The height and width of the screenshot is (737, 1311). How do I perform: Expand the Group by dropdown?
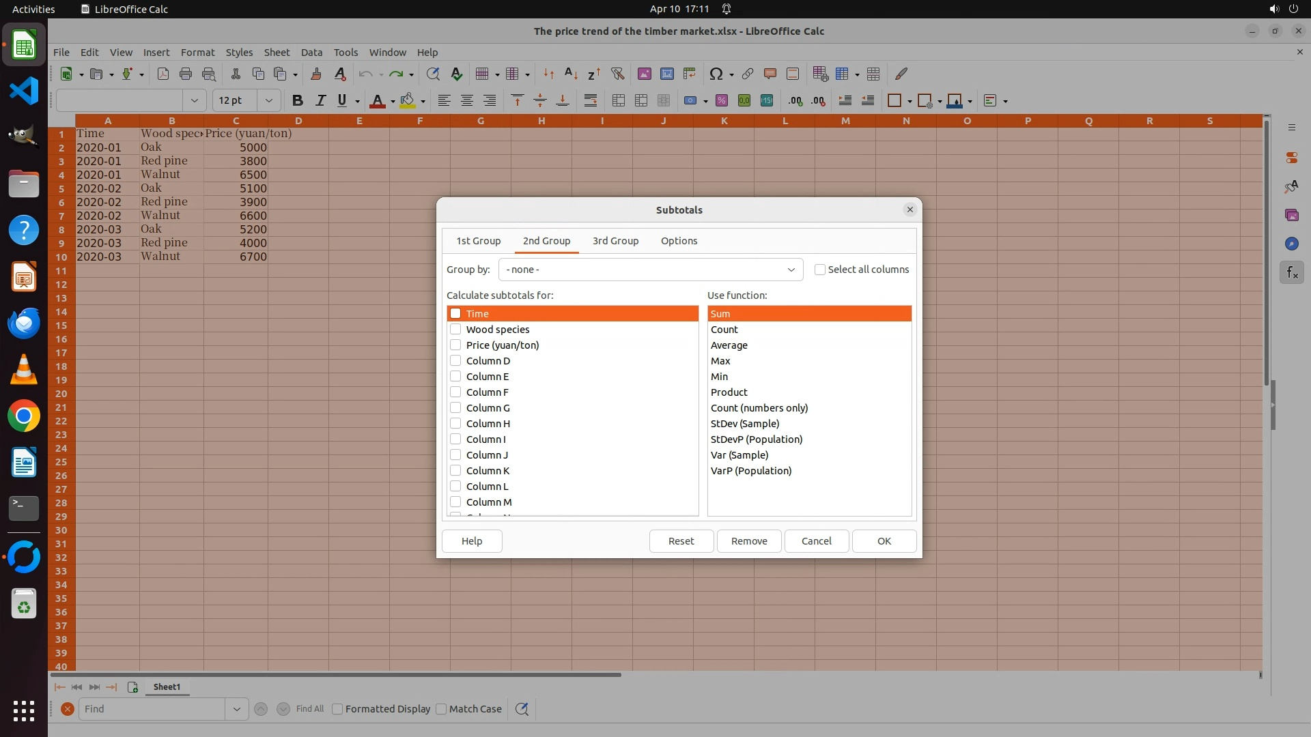[791, 270]
